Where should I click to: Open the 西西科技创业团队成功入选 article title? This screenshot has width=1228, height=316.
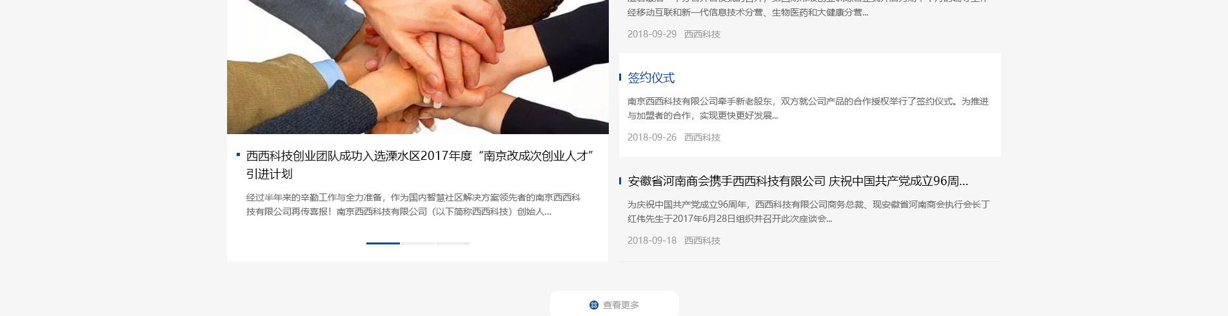click(x=420, y=164)
